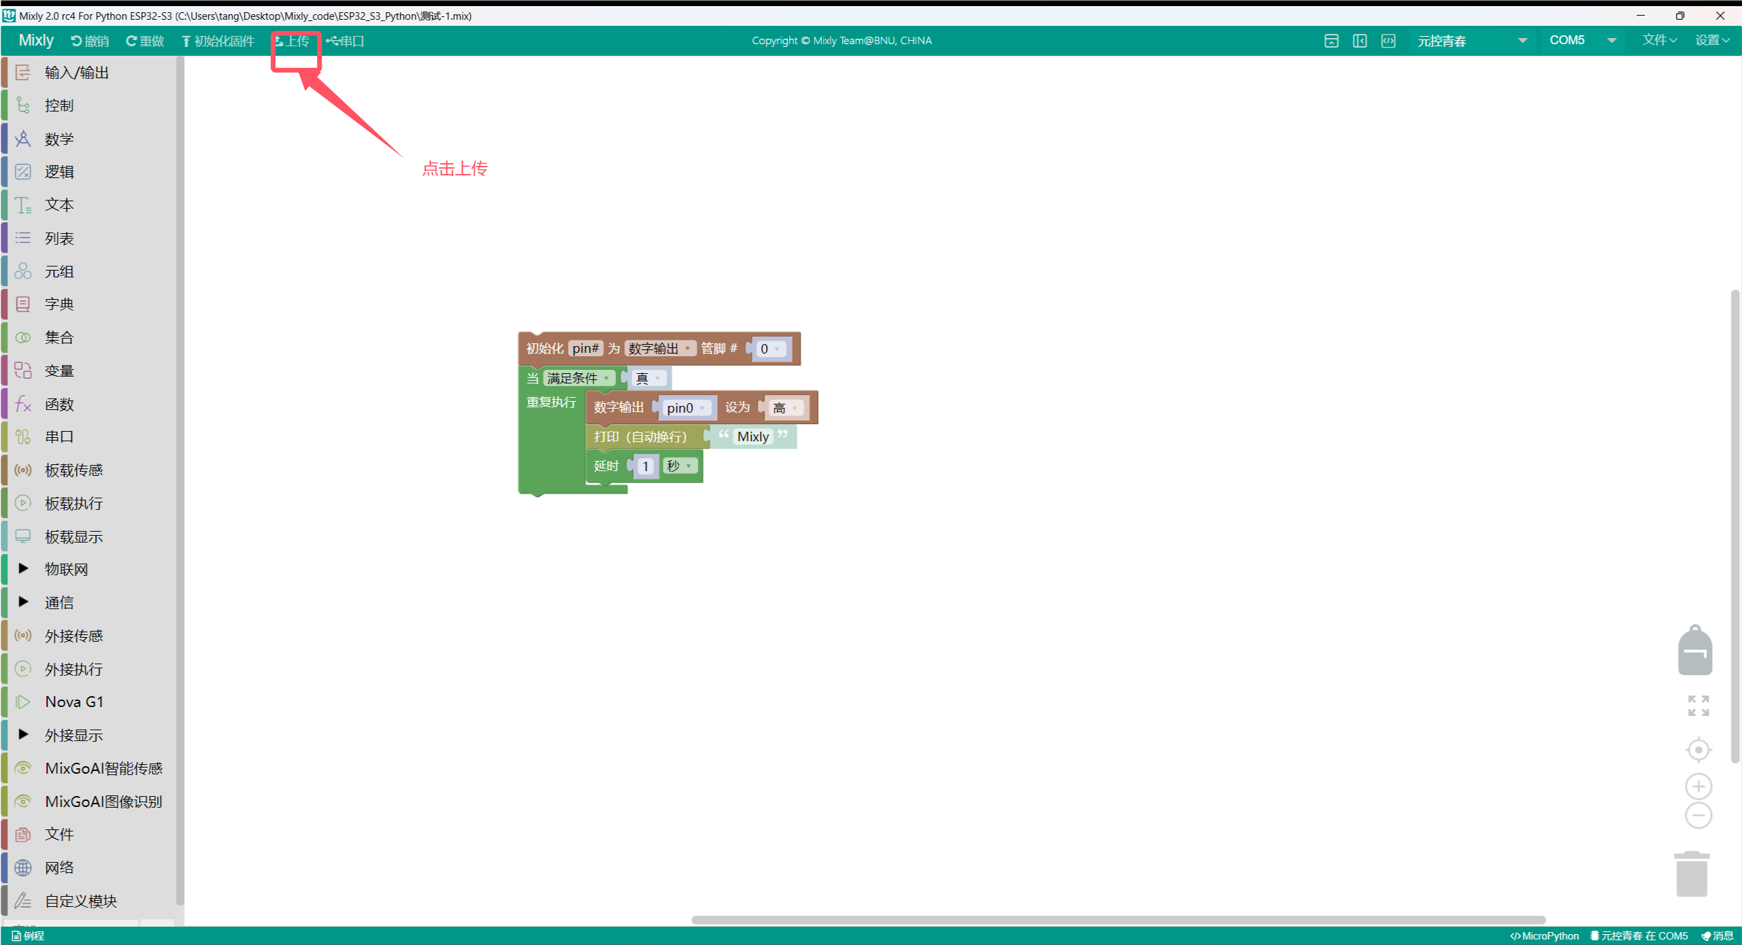
Task: Click the 上传 upload button
Action: tap(296, 40)
